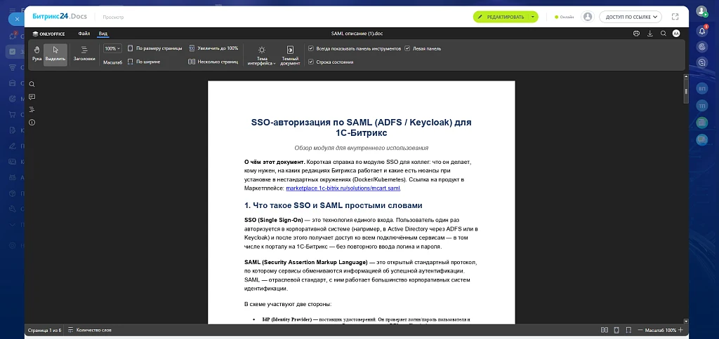This screenshot has width=719, height=339.
Task: Click Увеличить до 100% zoom option
Action: (213, 48)
